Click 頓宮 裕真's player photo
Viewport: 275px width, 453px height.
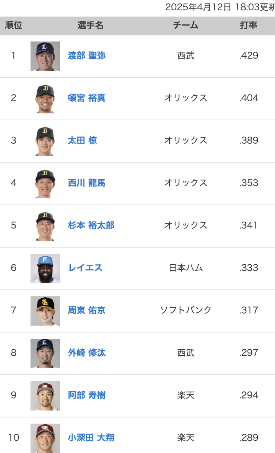[x=45, y=98]
